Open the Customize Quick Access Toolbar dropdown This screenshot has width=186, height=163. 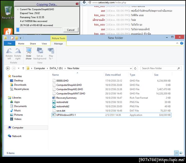(20, 38)
